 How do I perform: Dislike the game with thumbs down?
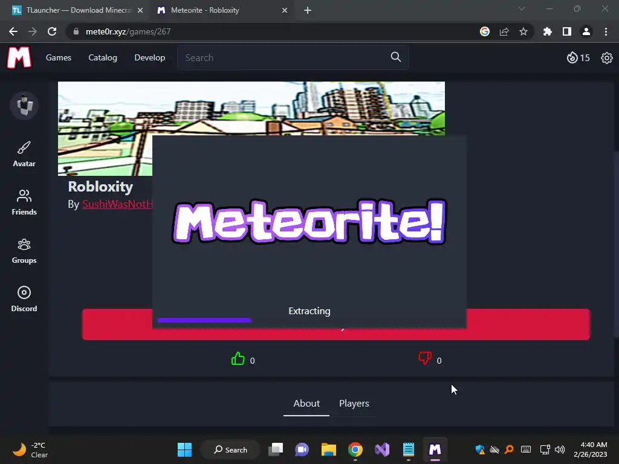pos(425,358)
